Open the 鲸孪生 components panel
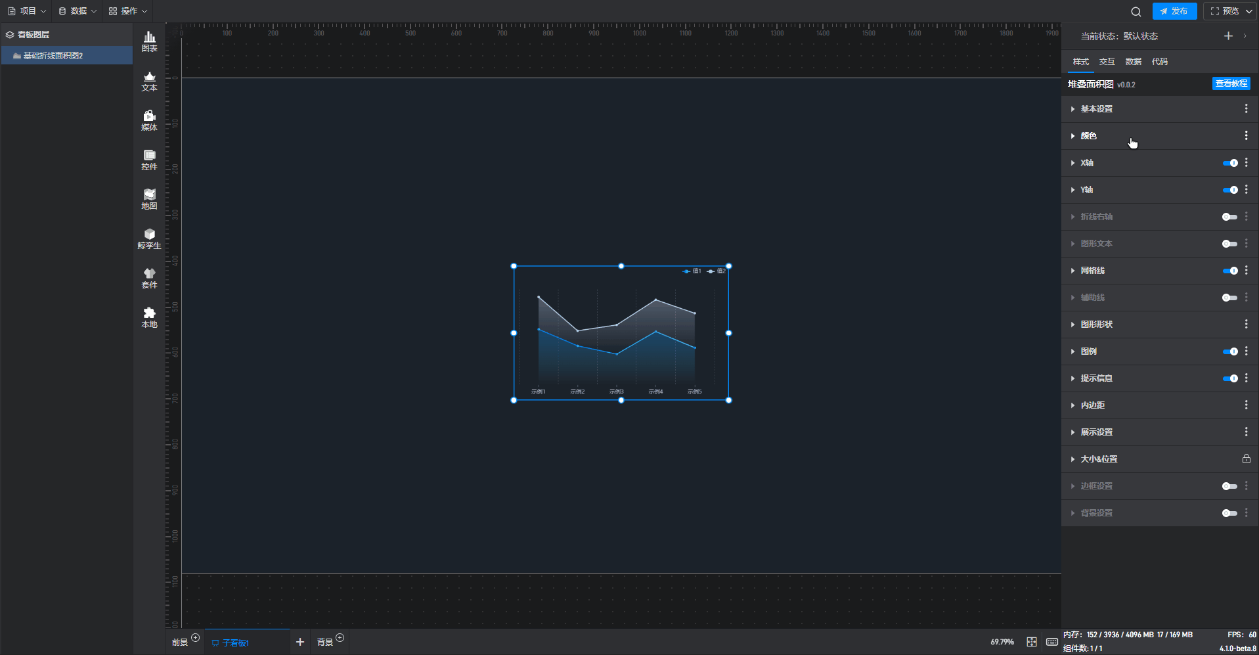Screen dimensions: 1259x655 click(x=149, y=239)
